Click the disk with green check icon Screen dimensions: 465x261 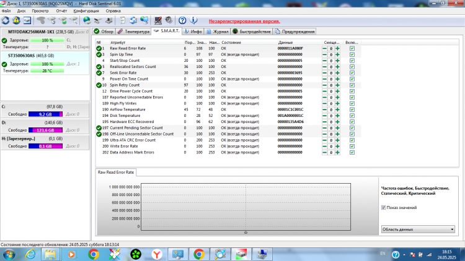63,20
